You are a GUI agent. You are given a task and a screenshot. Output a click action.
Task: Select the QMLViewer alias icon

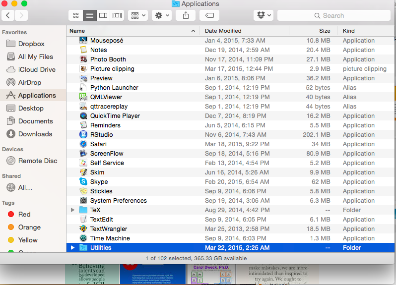[x=83, y=97]
